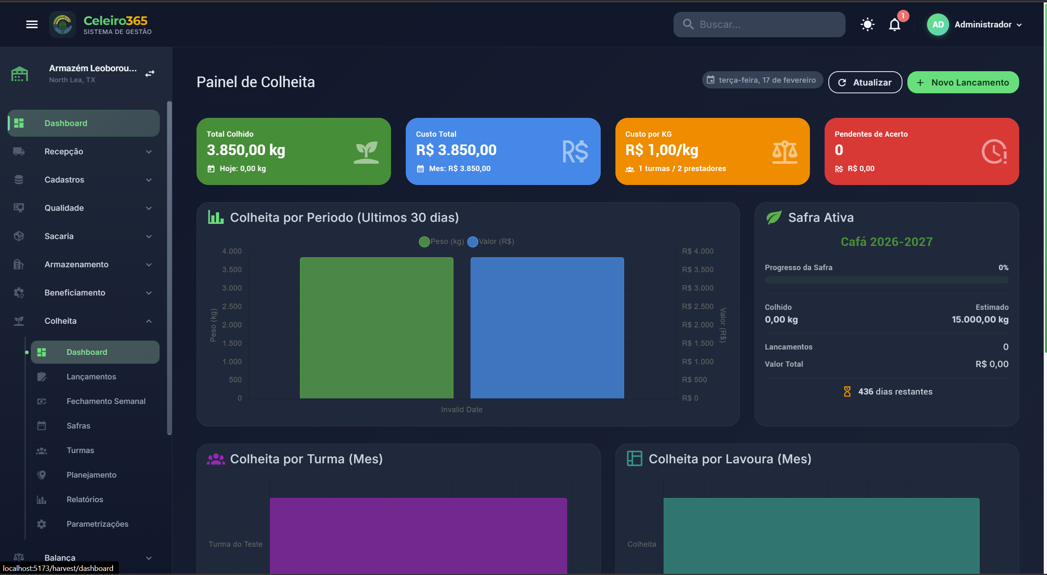Click the Novo Lancamento button
The image size is (1047, 575).
click(963, 83)
